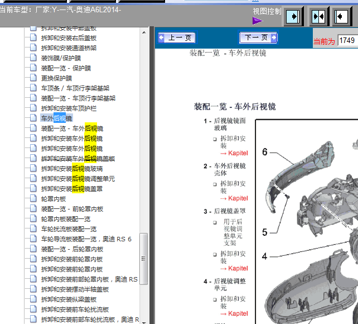Select tree item 车轮导流板装配一览，奥迪 RS 6
Viewport: 358px width, 324px height.
[86, 239]
